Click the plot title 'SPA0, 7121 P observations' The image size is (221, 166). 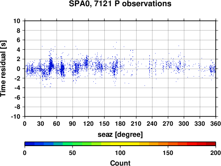click(120, 4)
